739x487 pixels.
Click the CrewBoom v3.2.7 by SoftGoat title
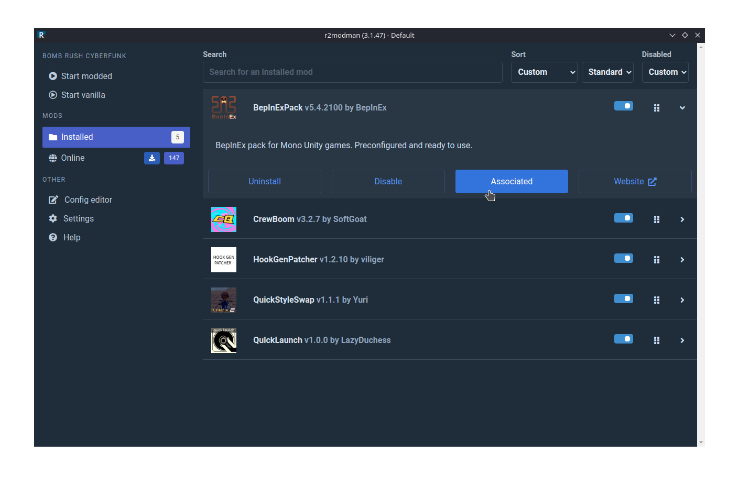coord(310,219)
